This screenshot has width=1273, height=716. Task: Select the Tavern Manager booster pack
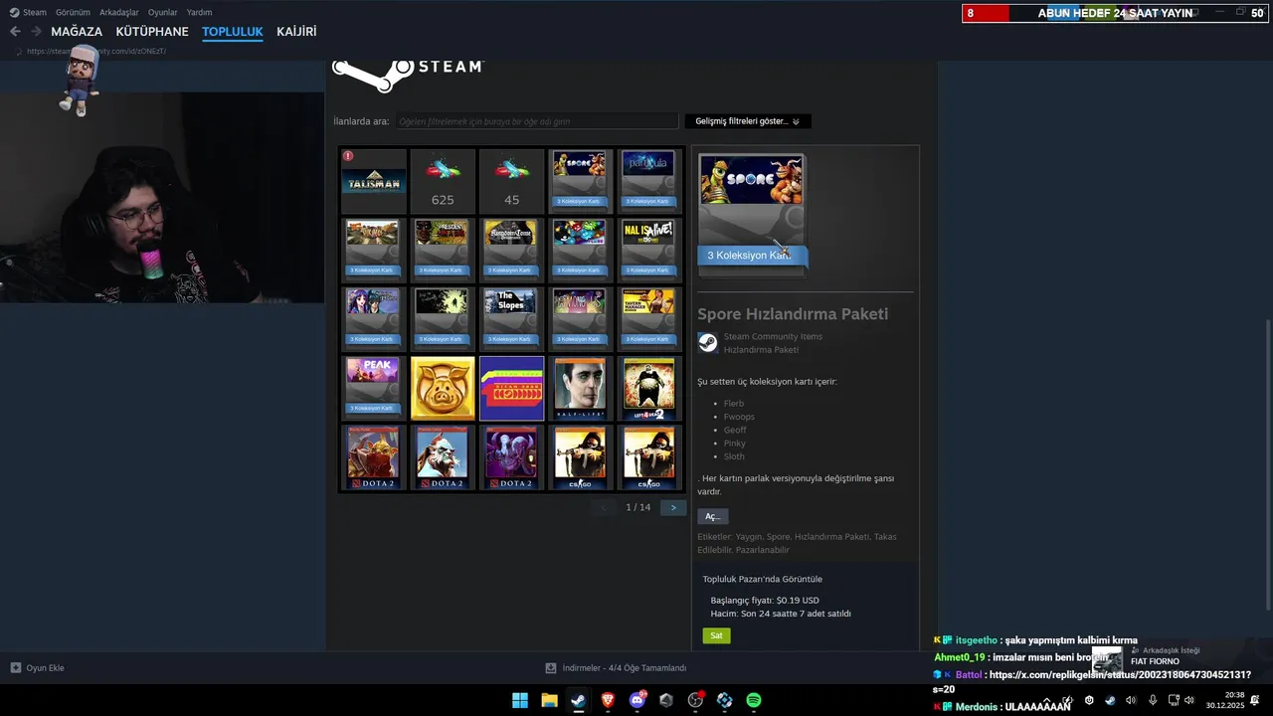point(648,319)
